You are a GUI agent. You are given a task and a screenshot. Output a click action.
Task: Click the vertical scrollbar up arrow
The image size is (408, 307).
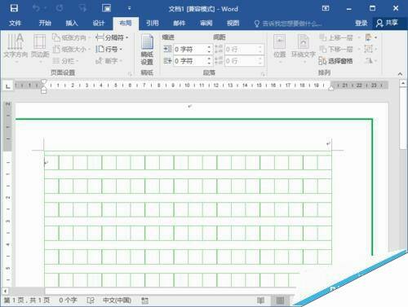pos(403,83)
